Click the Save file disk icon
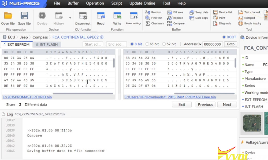Screen dimensions: 268x160 (24, 16)
